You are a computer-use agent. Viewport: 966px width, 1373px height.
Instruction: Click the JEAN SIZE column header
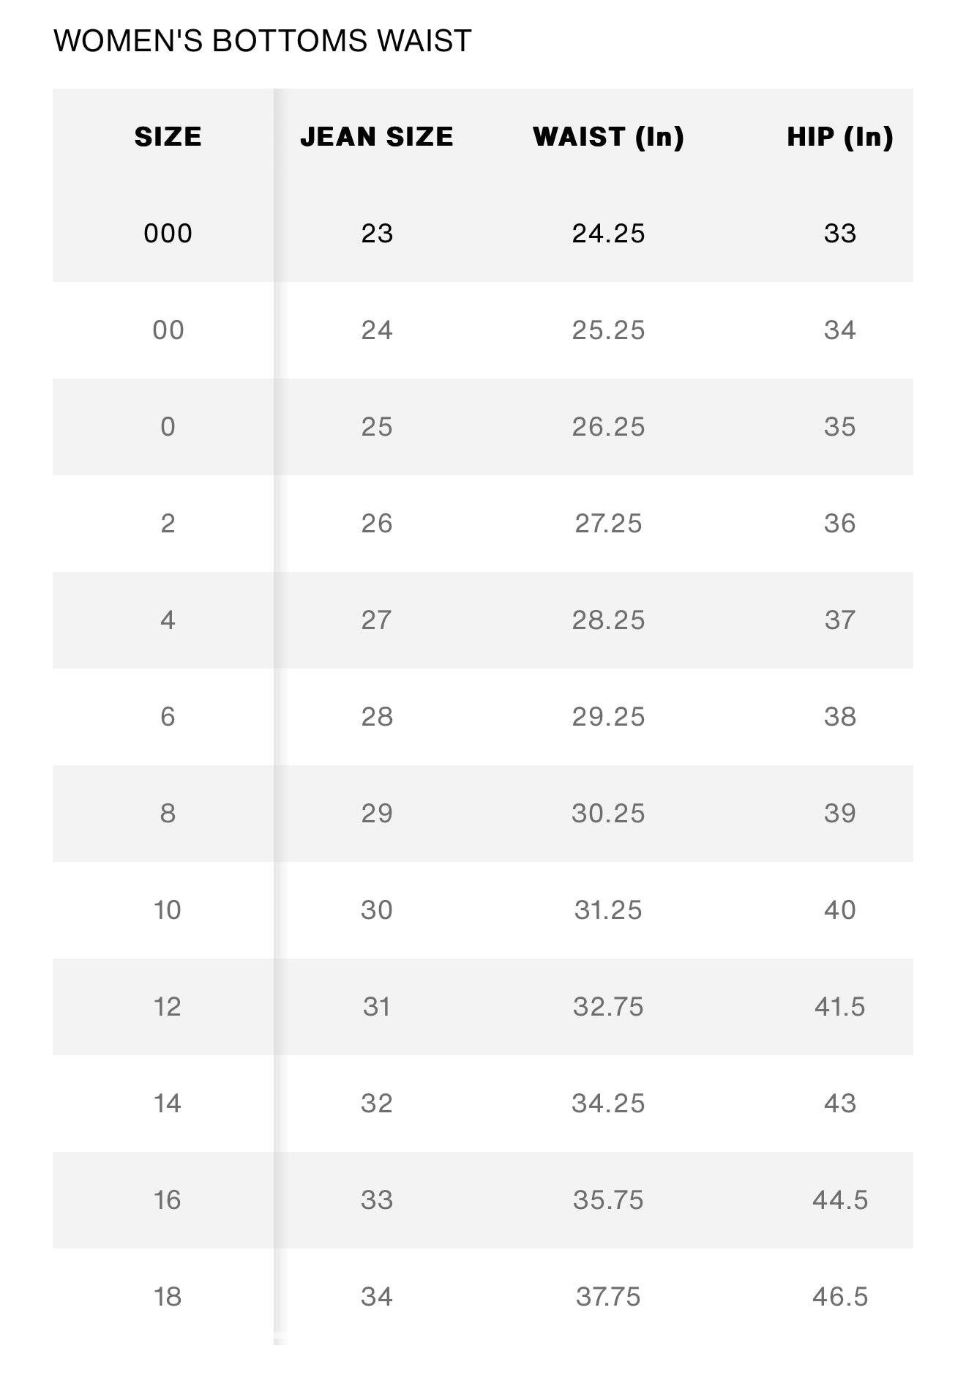(x=377, y=137)
